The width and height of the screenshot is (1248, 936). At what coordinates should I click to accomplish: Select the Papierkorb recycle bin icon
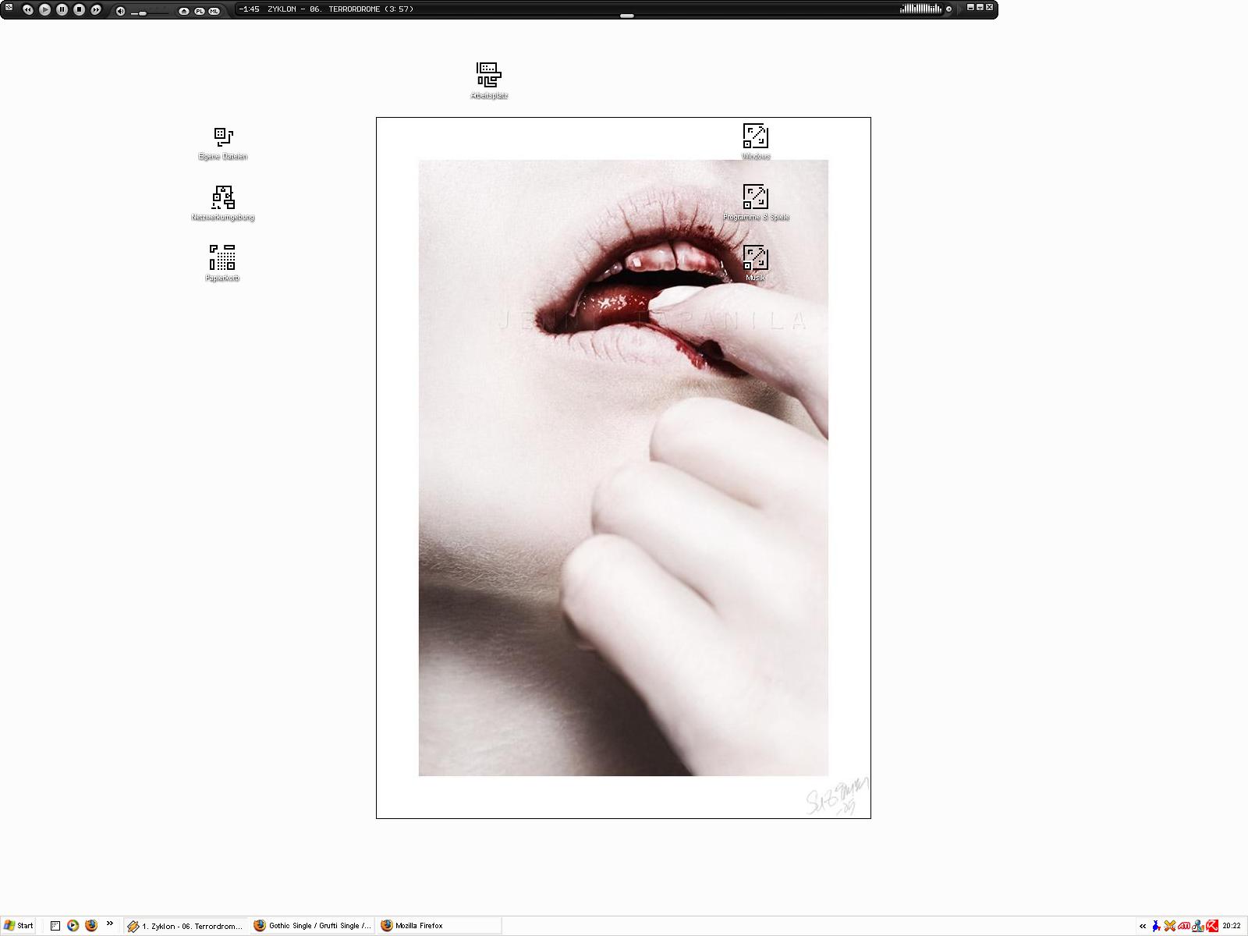(222, 258)
